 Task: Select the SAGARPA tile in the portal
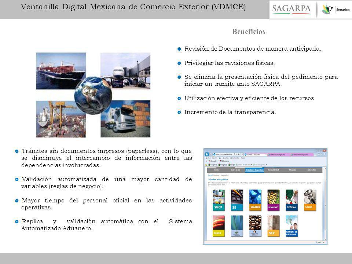point(255,200)
